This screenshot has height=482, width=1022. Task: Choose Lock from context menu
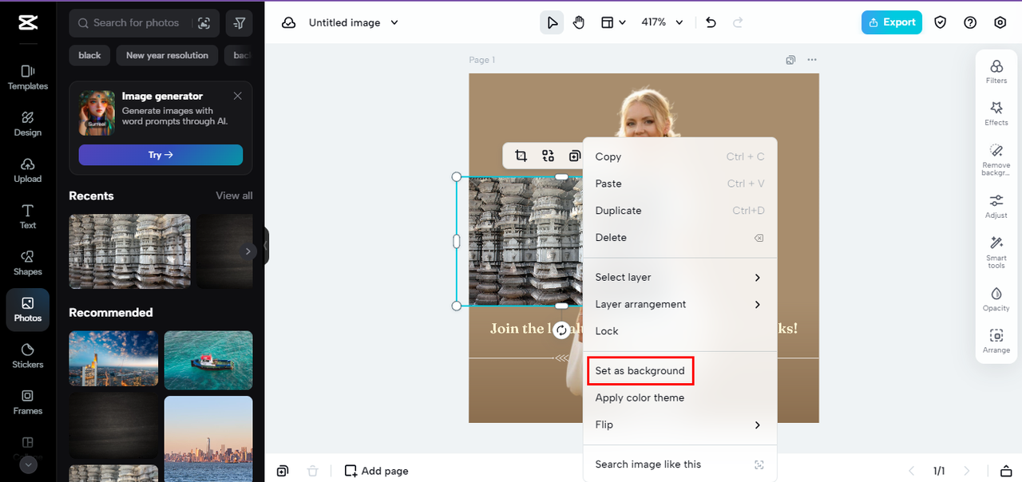(679, 331)
